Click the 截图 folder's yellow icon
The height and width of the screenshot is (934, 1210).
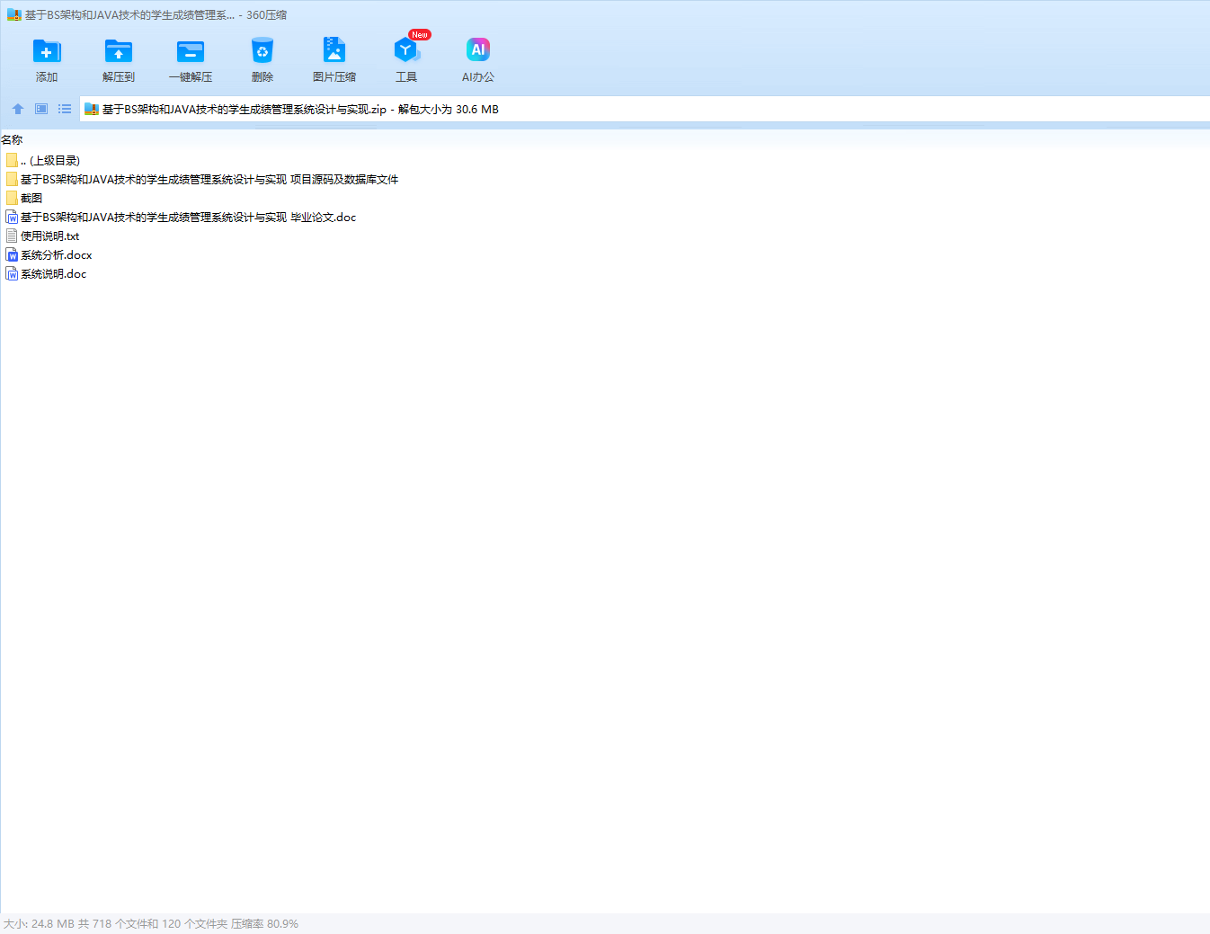coord(12,198)
